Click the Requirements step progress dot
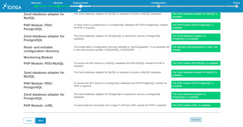The image size is (243, 127). tap(81, 6)
